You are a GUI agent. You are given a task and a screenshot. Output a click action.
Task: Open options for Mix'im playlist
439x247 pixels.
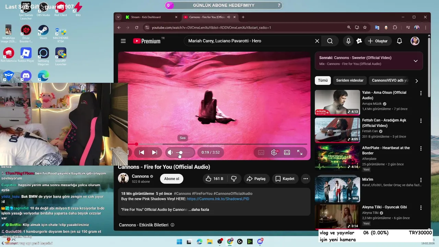tap(421, 180)
